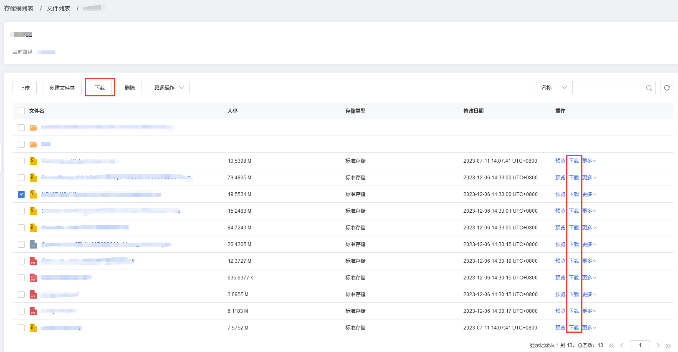
Task: Expand 更多 for the 26.4365 M file
Action: click(x=589, y=244)
